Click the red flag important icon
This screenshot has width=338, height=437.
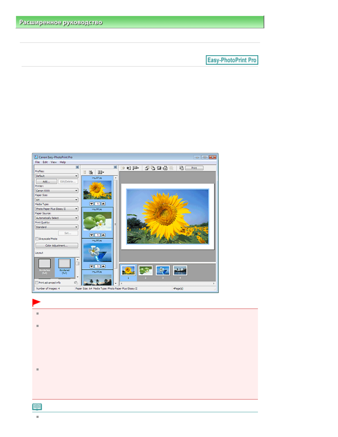coord(36,303)
